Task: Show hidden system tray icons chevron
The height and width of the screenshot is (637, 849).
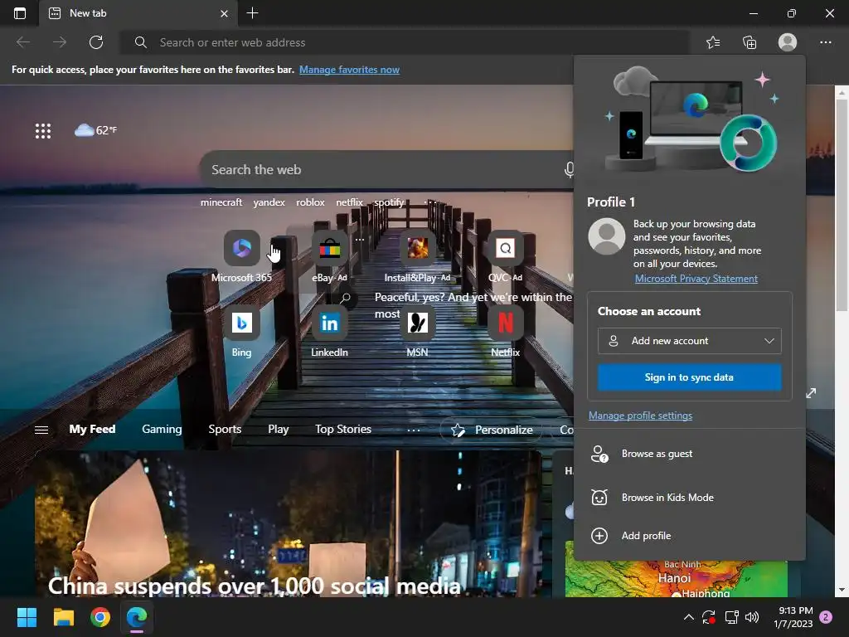Action: click(x=689, y=617)
